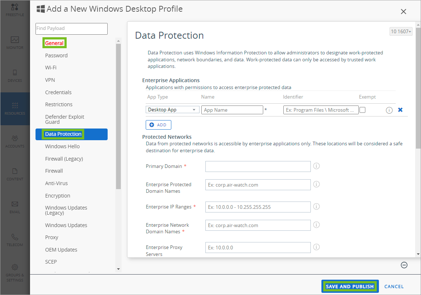The height and width of the screenshot is (295, 421).
Task: Select the VPN payload
Action: click(x=50, y=80)
